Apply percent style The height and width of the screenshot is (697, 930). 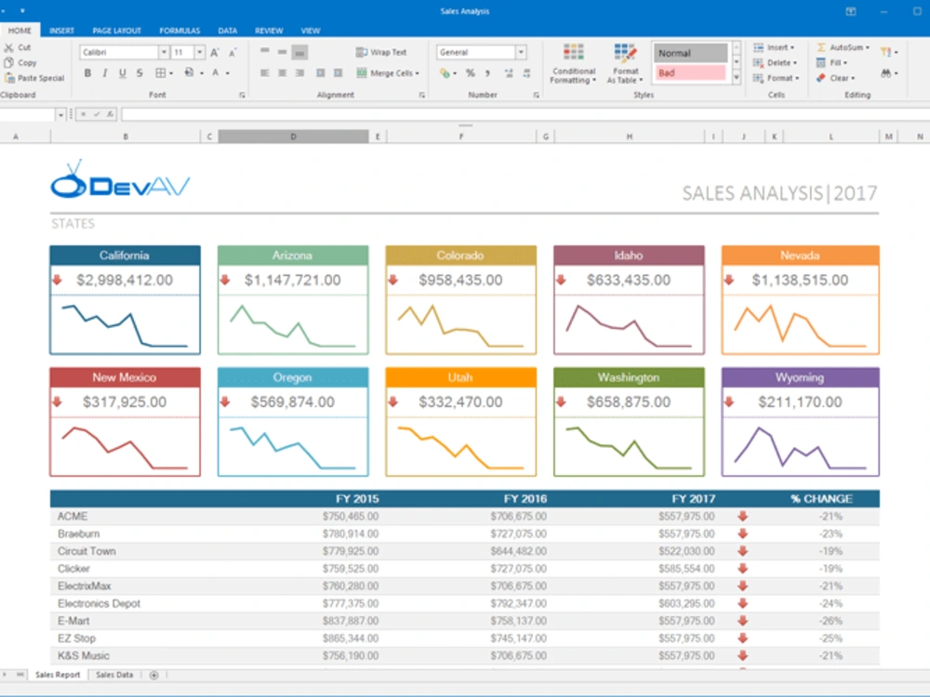pos(471,72)
